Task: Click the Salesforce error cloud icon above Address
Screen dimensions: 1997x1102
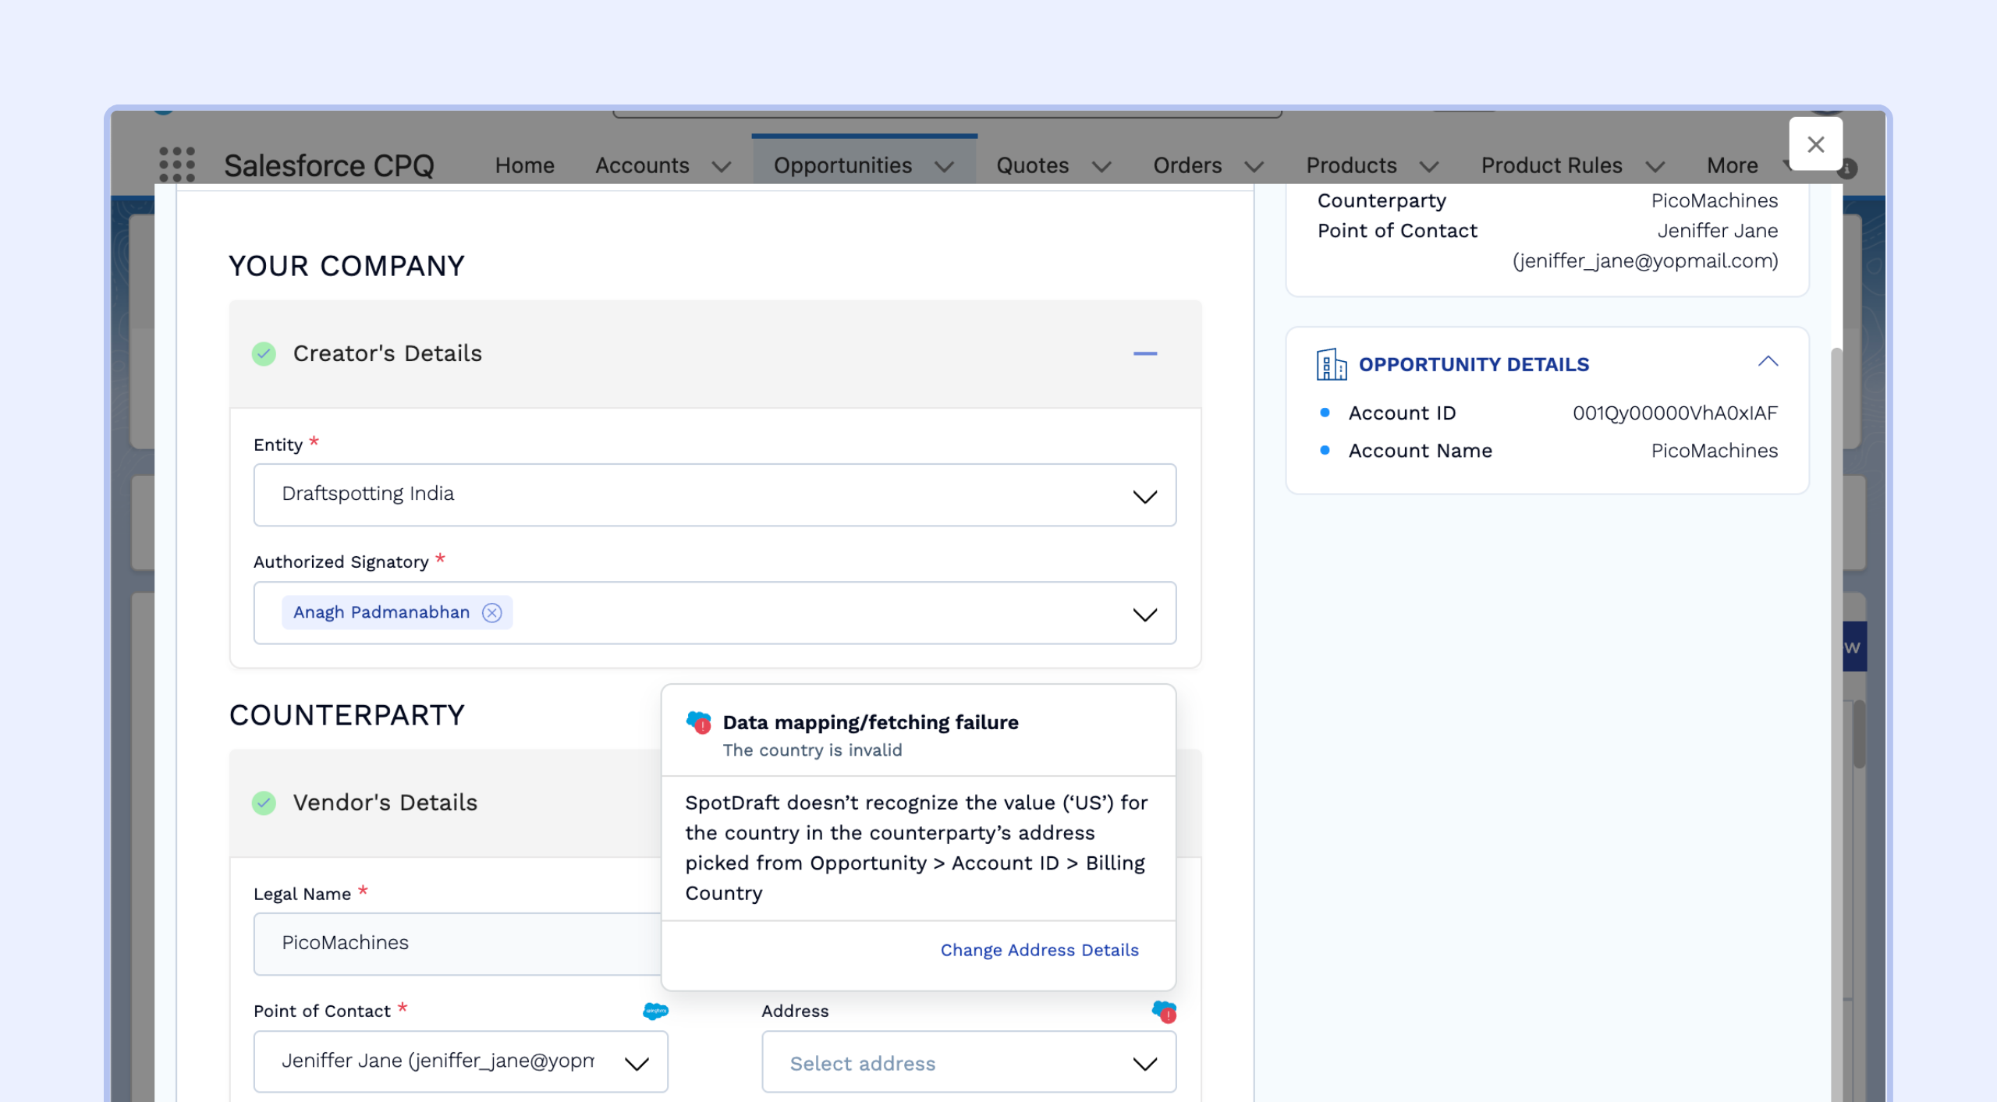Action: [x=1164, y=1012]
